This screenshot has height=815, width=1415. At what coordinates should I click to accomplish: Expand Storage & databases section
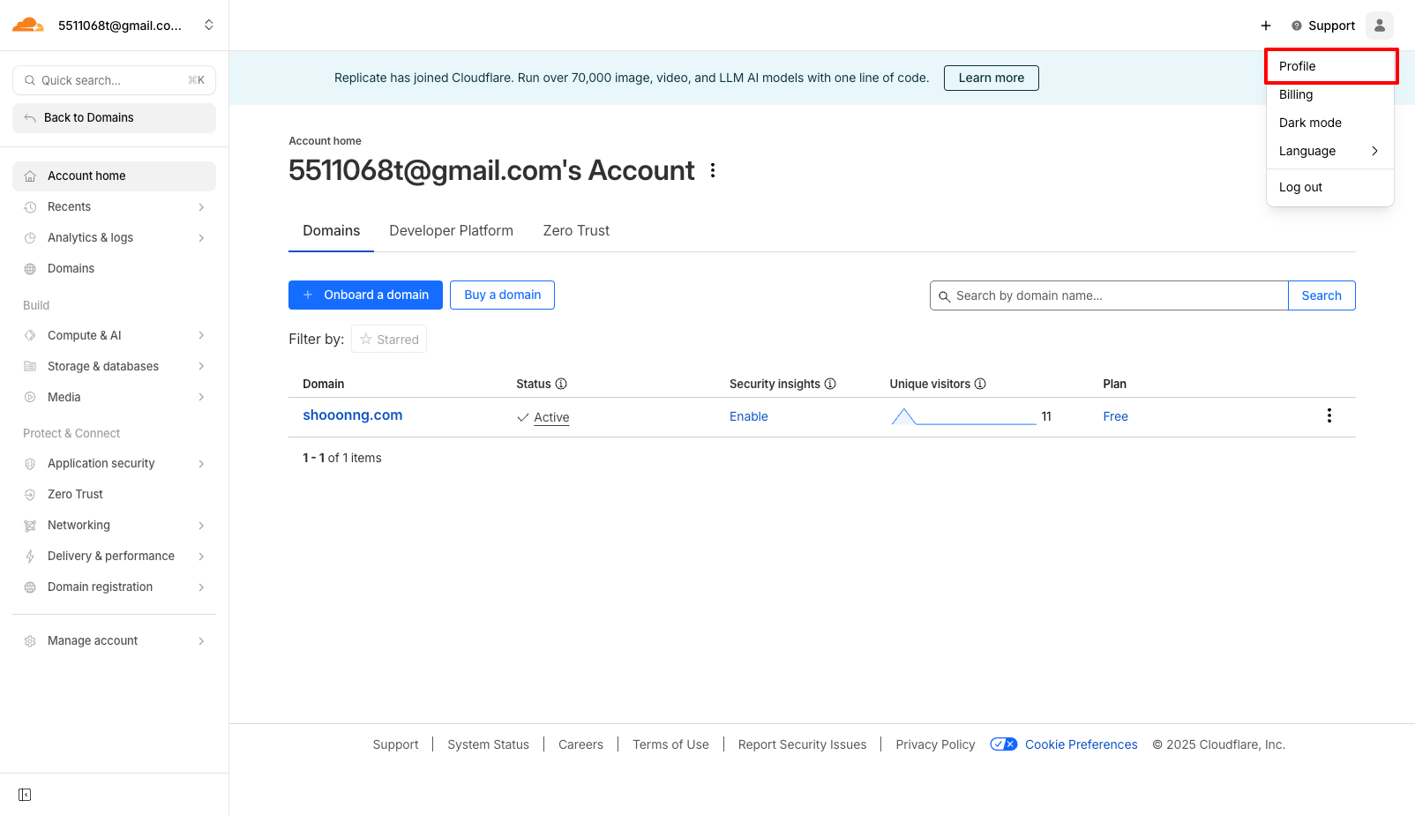pyautogui.click(x=201, y=366)
